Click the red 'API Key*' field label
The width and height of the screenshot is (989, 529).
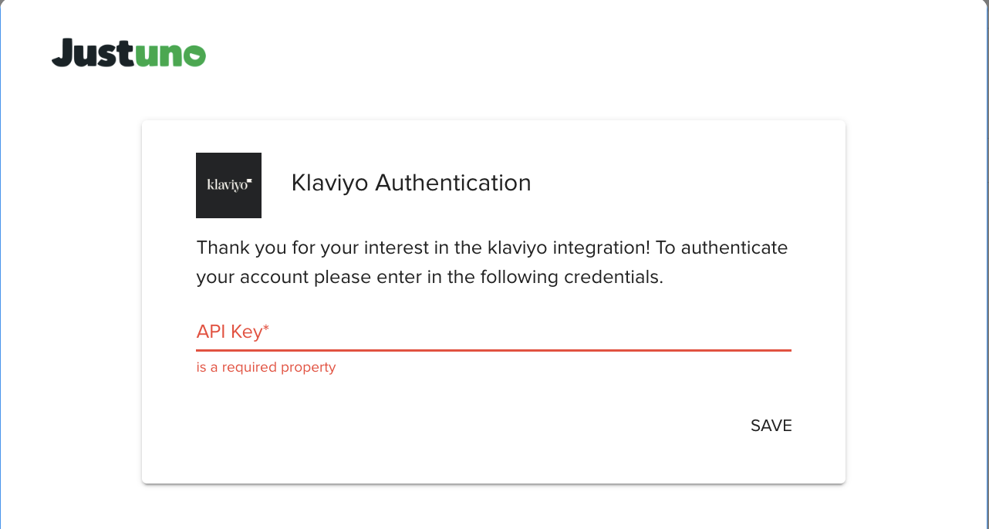(x=230, y=332)
